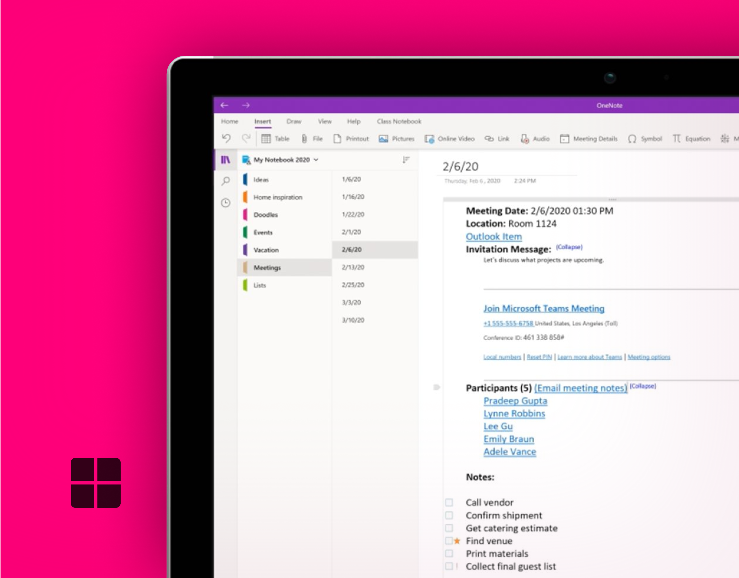Screen dimensions: 739x578
Task: Check the Confirm shipment checkbox
Action: [449, 515]
